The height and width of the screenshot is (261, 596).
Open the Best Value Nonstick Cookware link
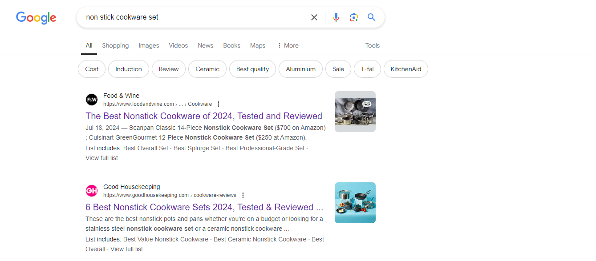166,239
